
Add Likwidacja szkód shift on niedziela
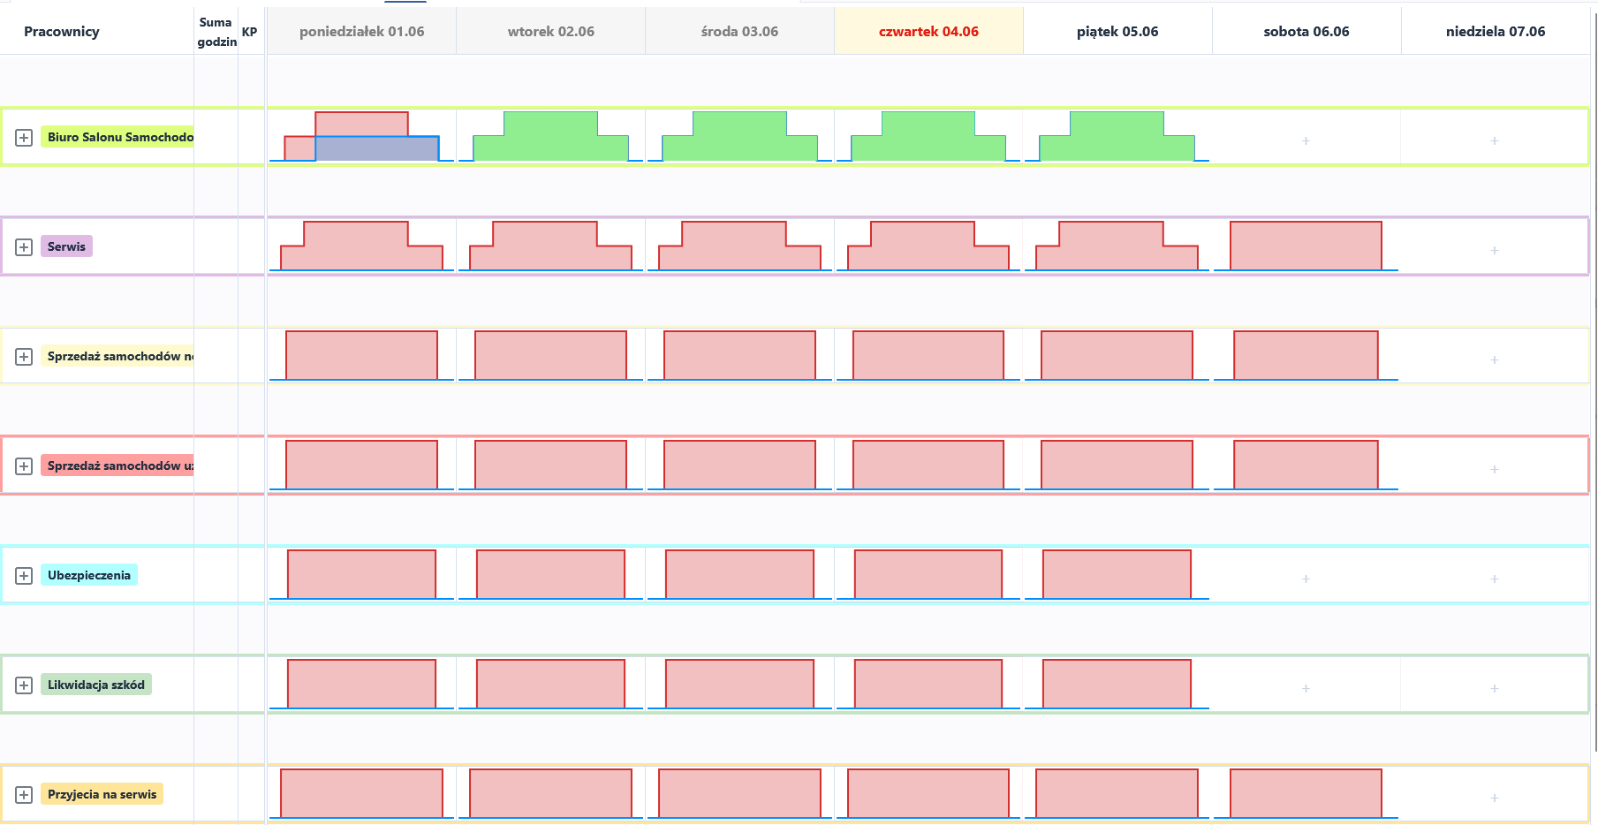(x=1495, y=689)
